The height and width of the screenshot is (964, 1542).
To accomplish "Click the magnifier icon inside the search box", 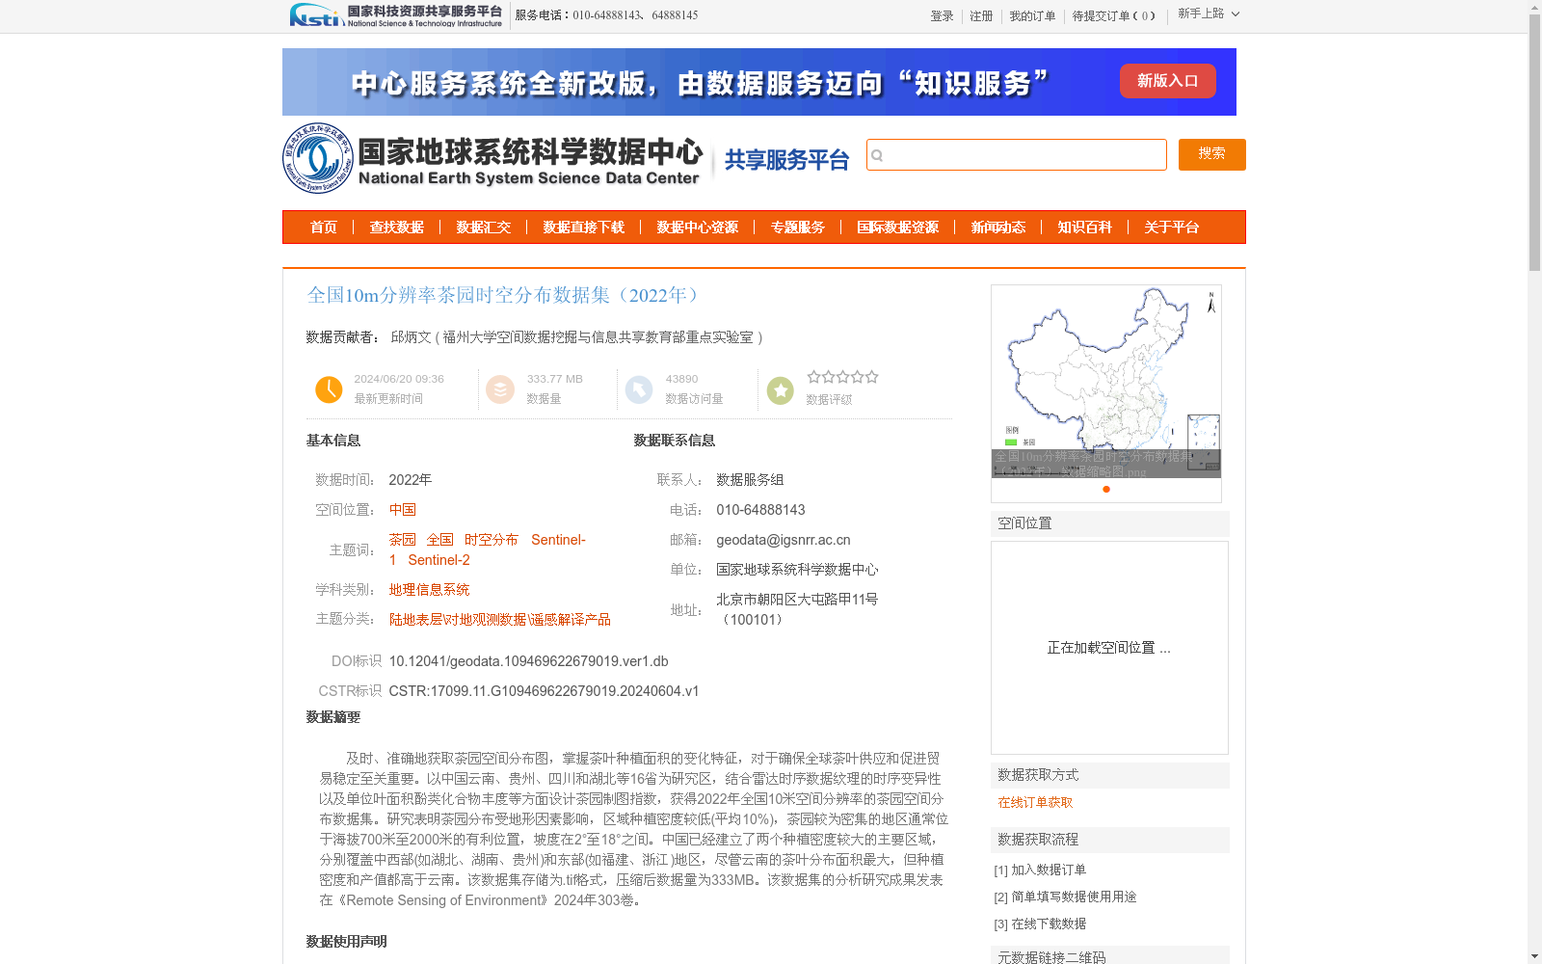I will 875,154.
